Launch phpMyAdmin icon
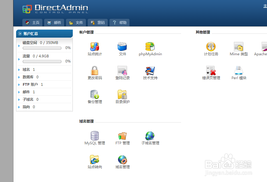Screen dimensions: 267x182 tap(150, 47)
